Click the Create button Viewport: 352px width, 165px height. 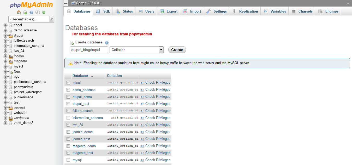click(177, 50)
